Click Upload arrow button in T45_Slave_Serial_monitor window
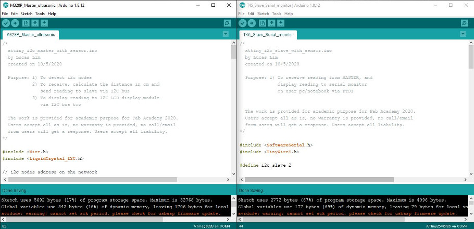 (x=252, y=23)
